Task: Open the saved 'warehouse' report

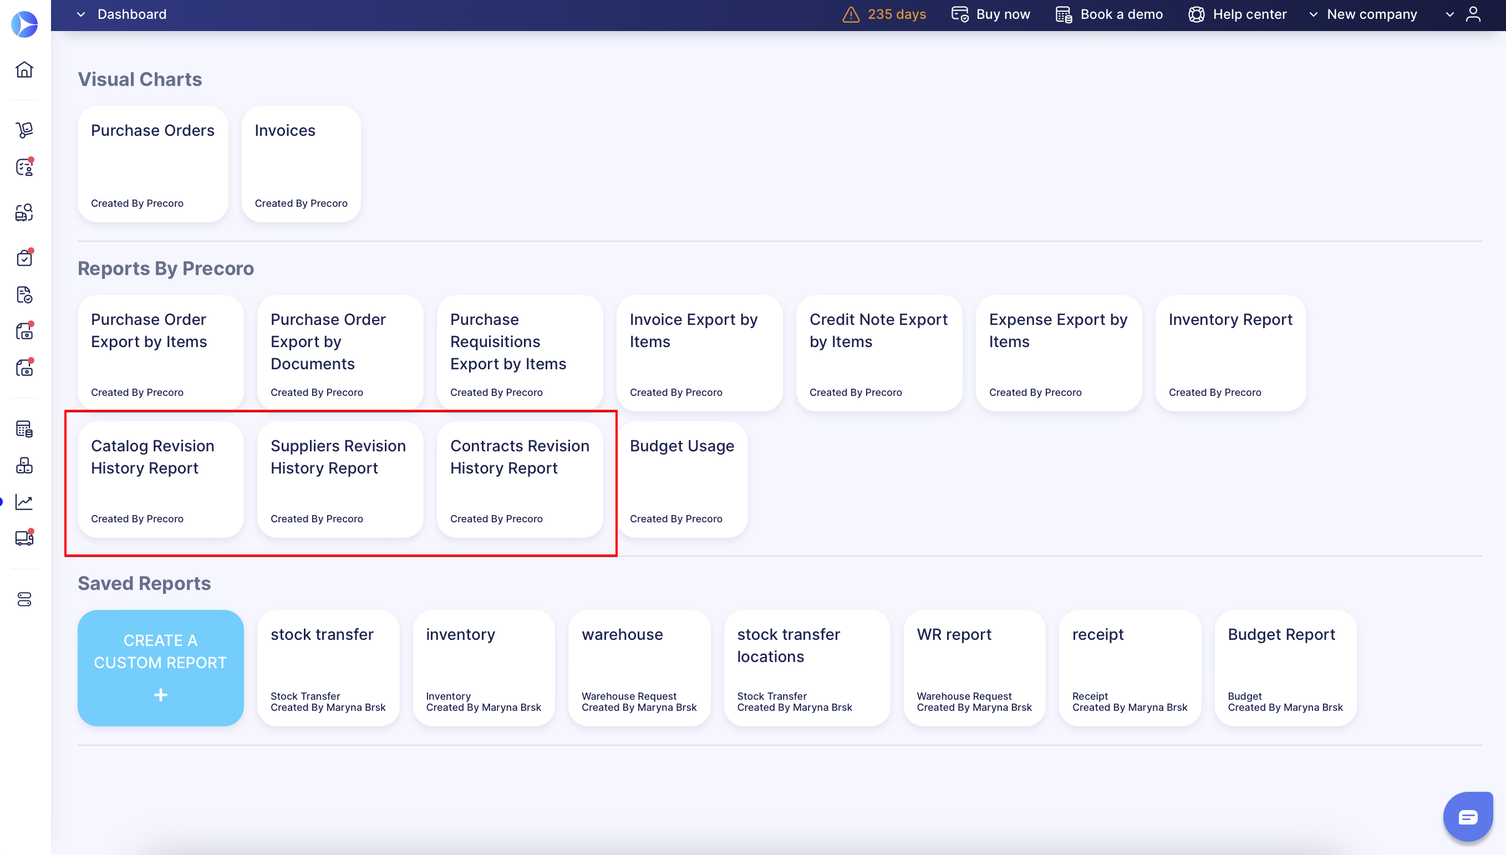Action: coord(639,668)
